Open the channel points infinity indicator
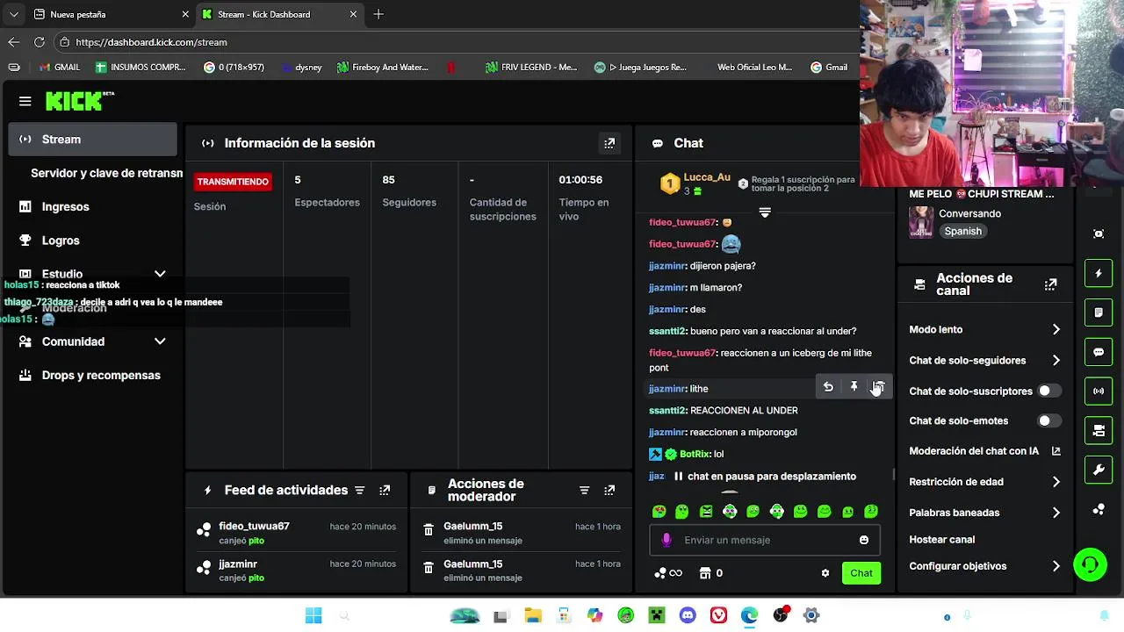 coord(669,573)
